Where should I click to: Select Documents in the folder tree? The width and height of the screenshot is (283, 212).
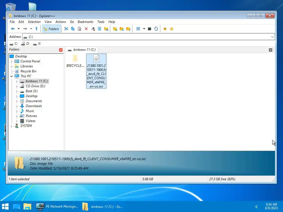tap(34, 101)
